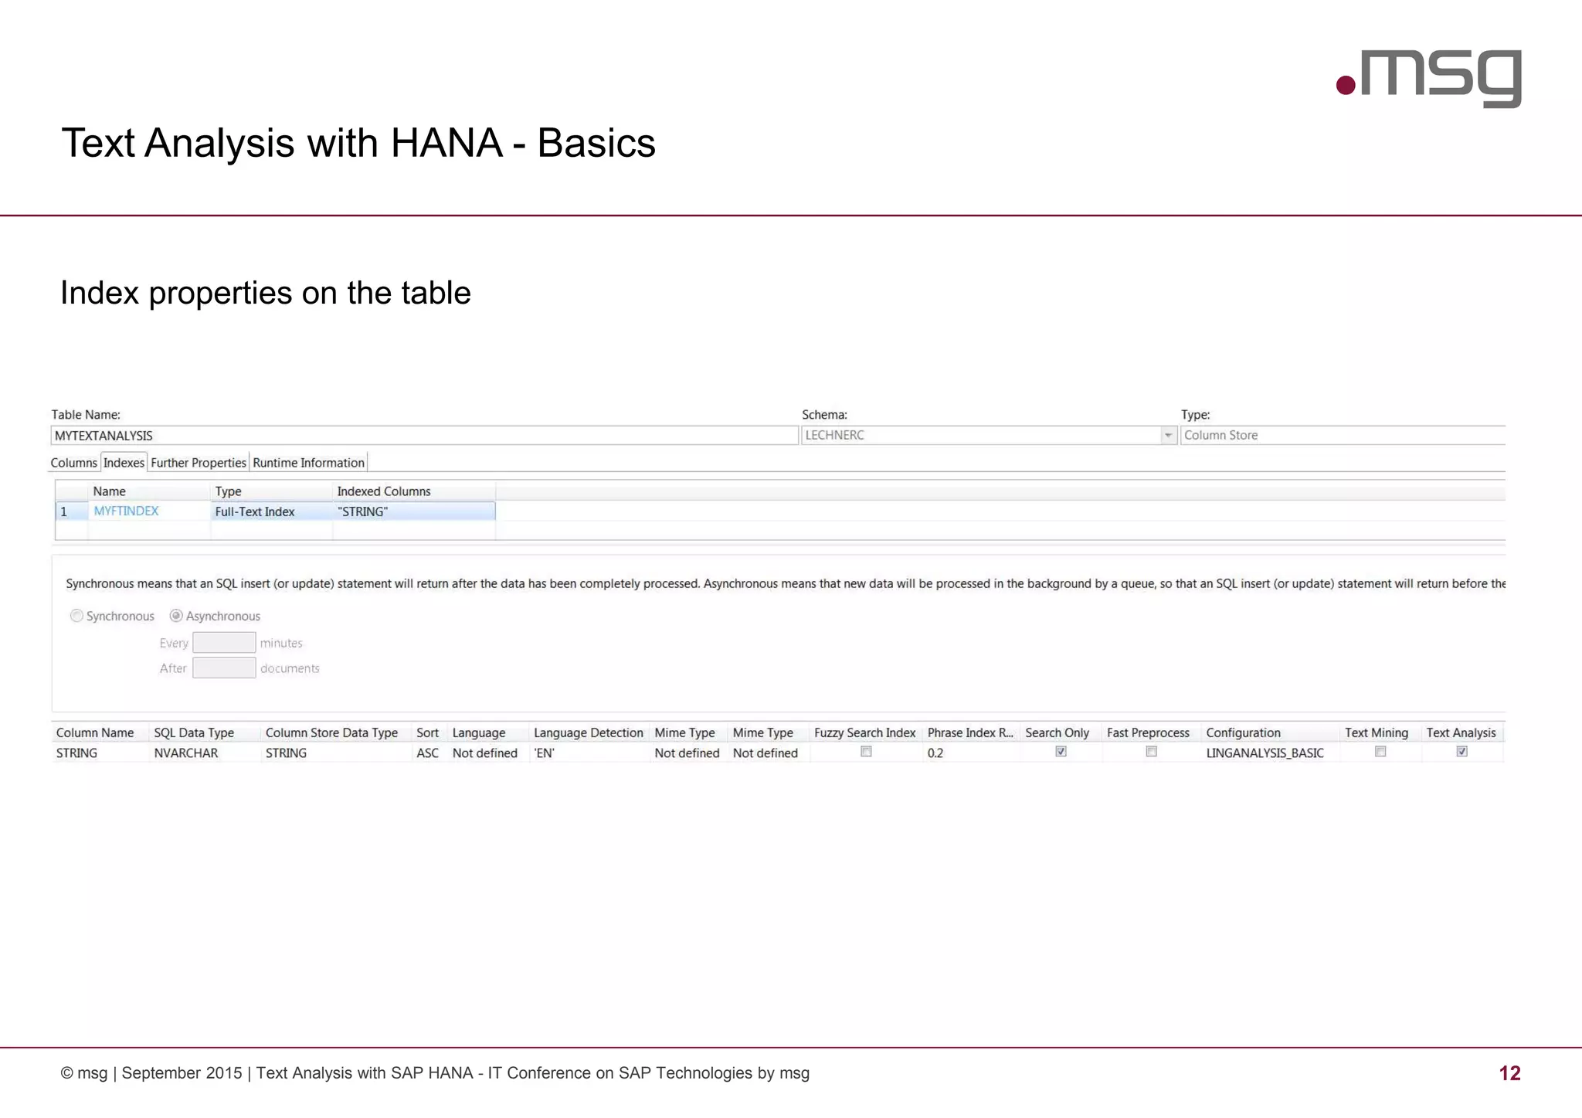
Task: Toggle the Text Mining checkbox
Action: (1380, 752)
